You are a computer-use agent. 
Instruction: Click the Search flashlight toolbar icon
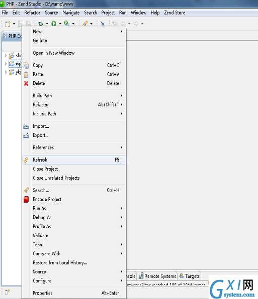pos(85,24)
